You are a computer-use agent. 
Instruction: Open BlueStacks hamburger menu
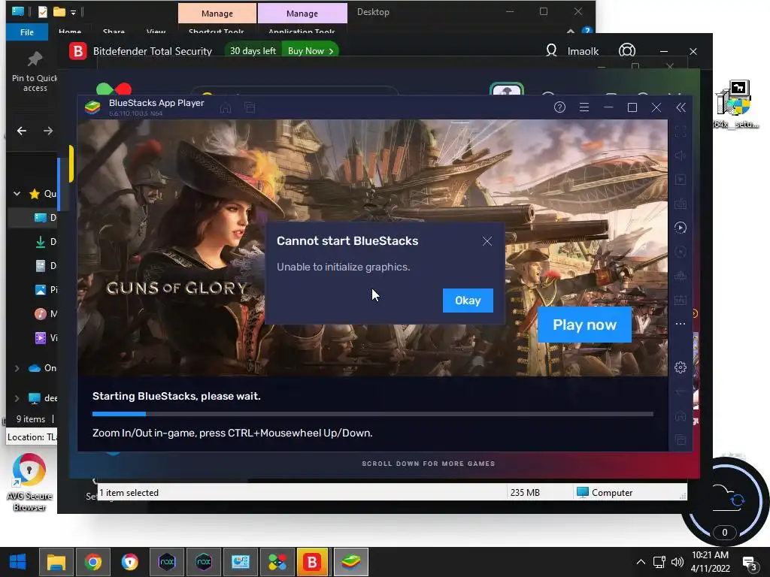tap(584, 107)
